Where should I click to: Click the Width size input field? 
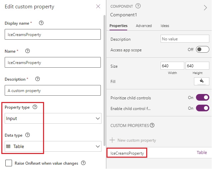172,66
